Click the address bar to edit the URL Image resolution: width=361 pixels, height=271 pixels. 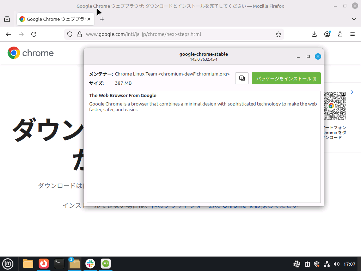159,34
